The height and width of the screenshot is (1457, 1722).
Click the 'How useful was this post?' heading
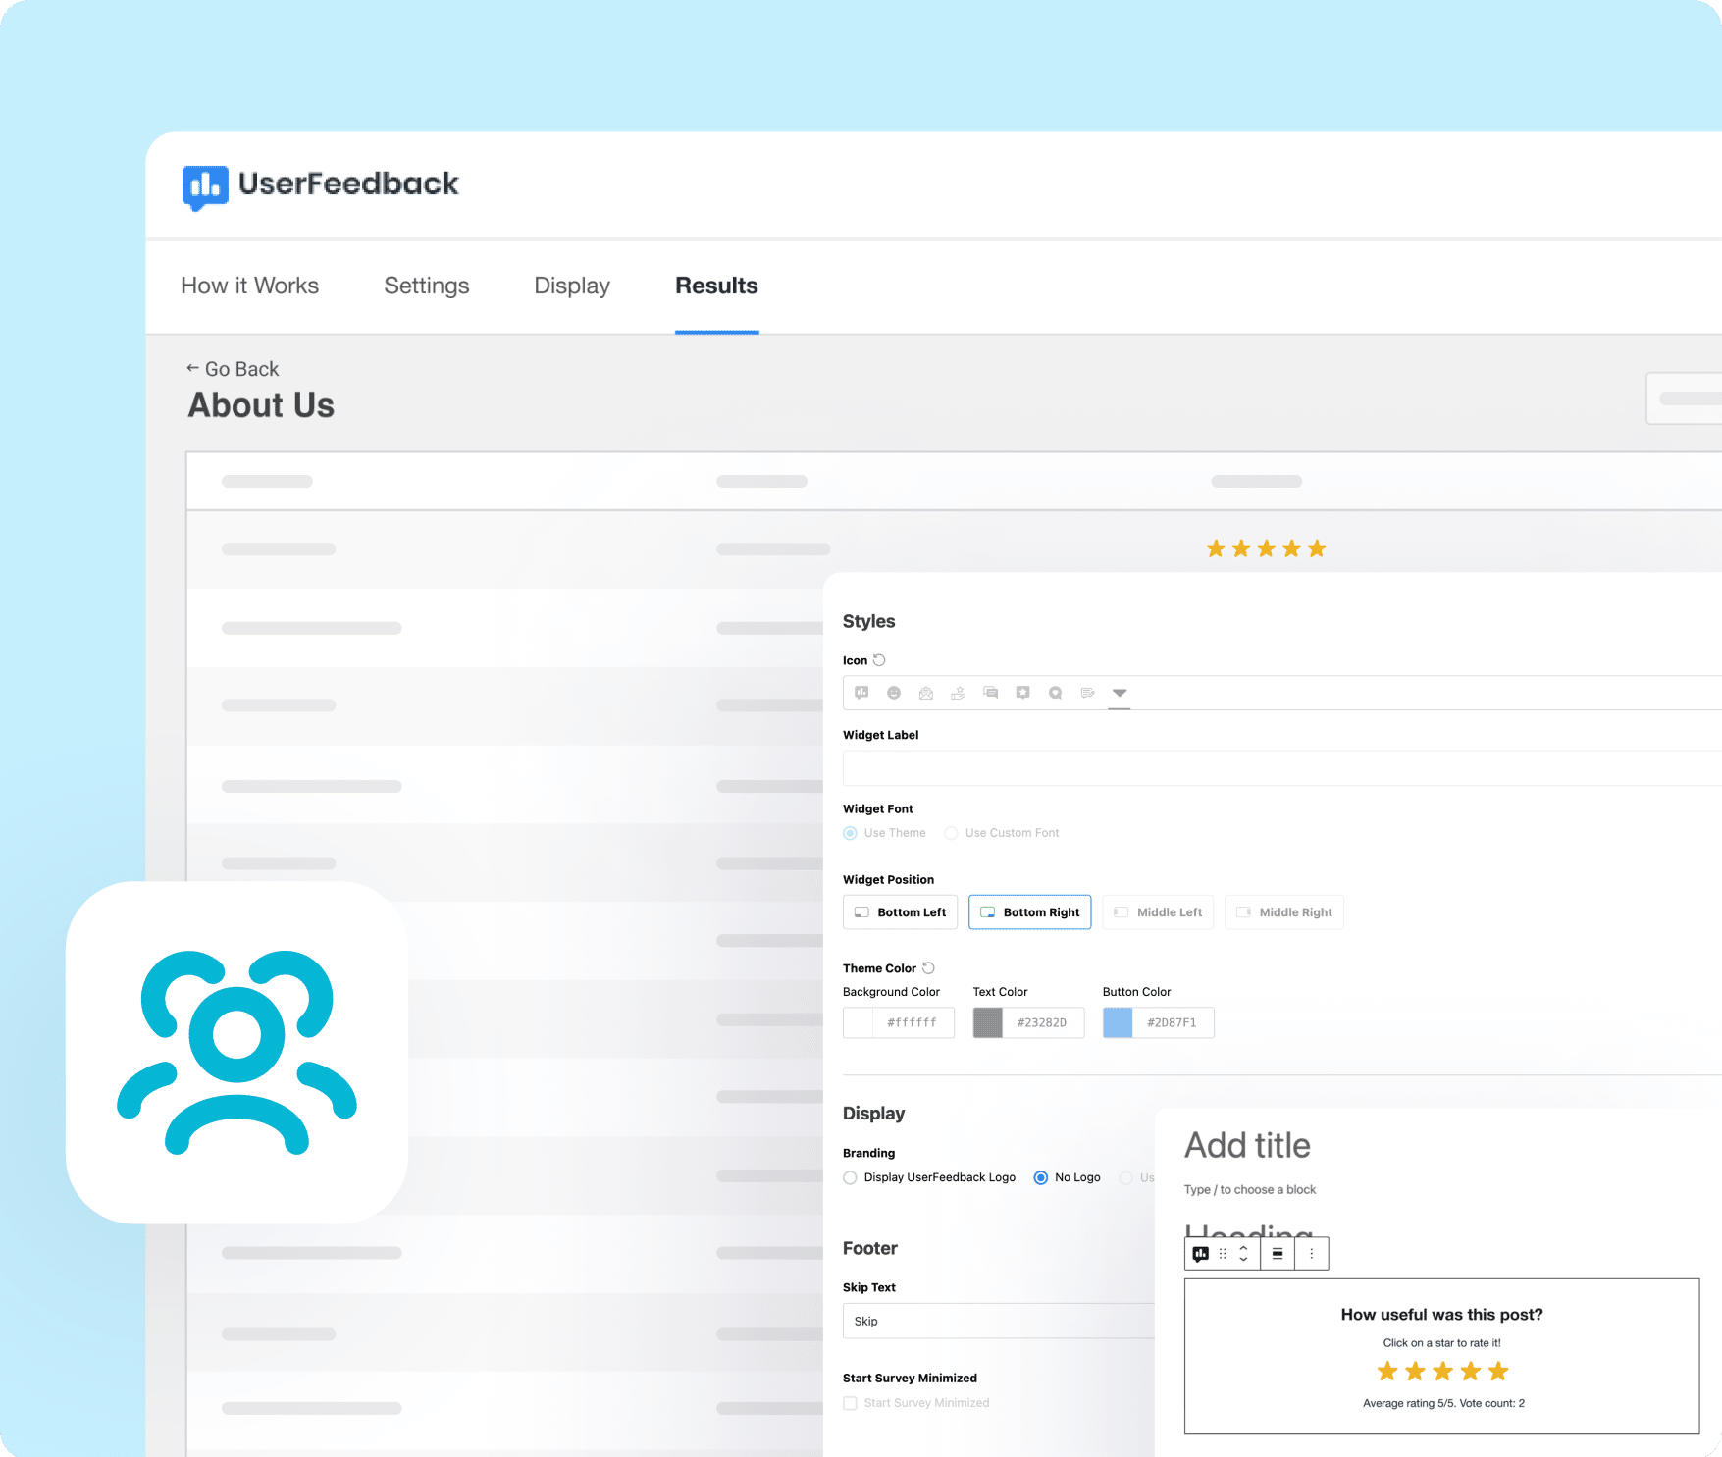1441,1315
